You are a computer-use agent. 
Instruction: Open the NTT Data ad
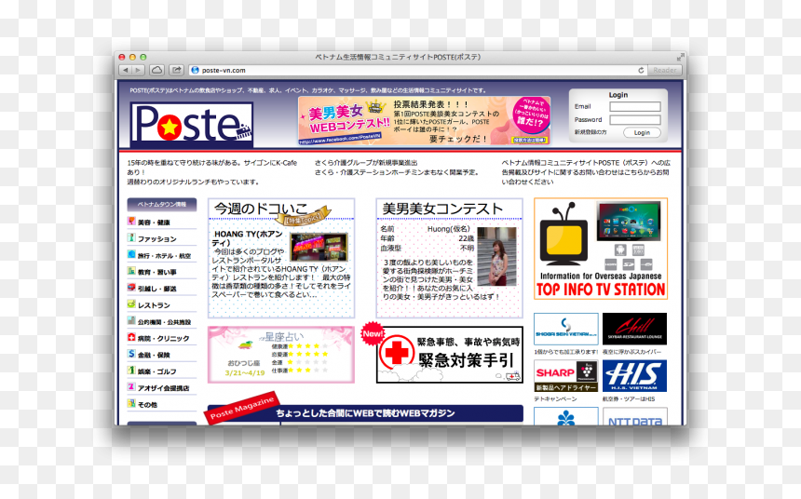pos(634,417)
